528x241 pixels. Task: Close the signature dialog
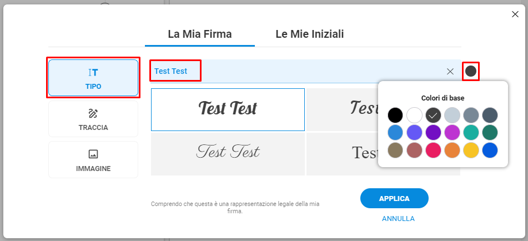pyautogui.click(x=515, y=14)
